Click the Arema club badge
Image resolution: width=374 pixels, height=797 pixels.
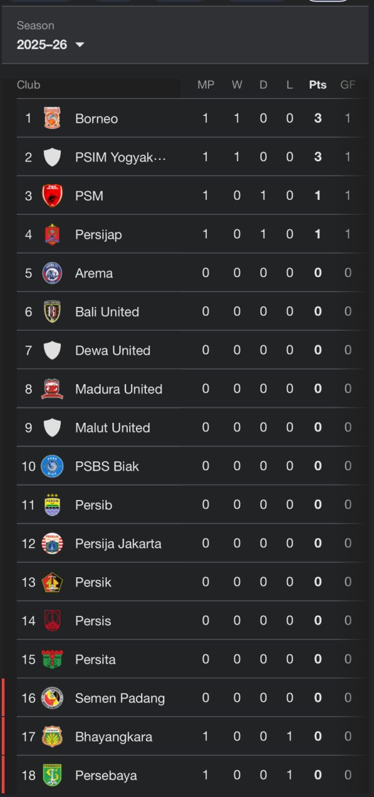52,273
